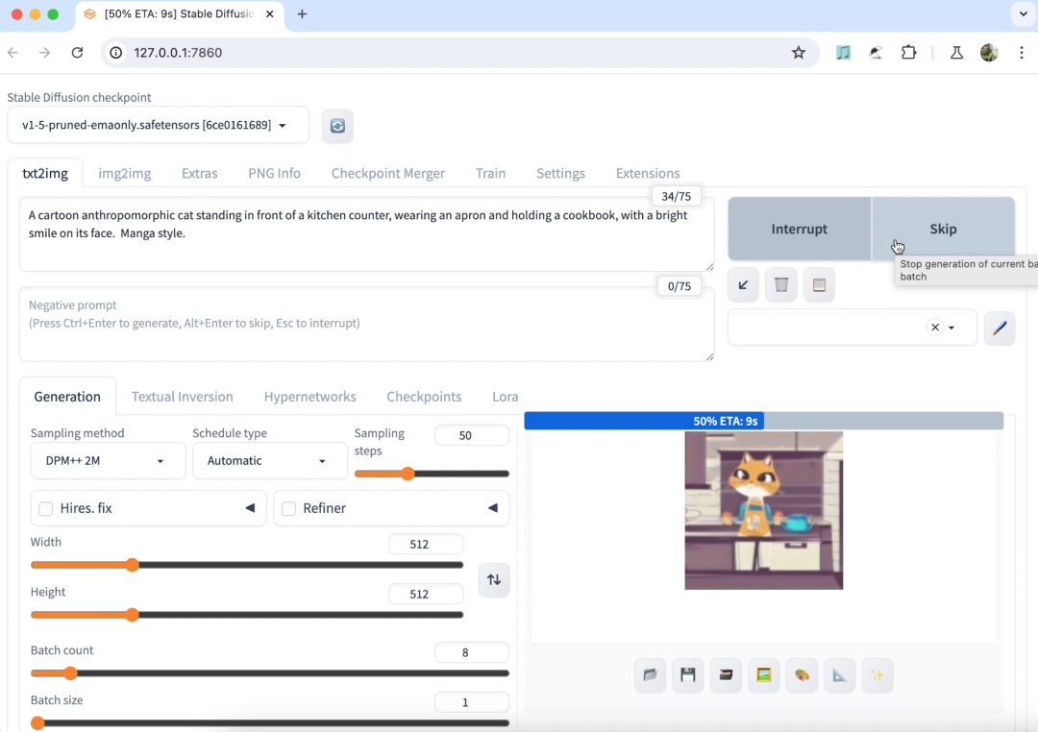1038x732 pixels.
Task: Open the edit styles pencil icon
Action: (x=1000, y=328)
